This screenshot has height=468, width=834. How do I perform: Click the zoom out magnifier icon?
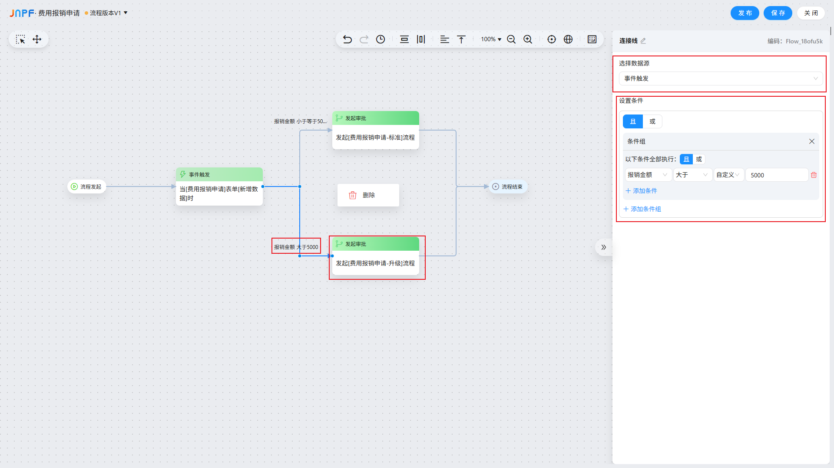511,39
